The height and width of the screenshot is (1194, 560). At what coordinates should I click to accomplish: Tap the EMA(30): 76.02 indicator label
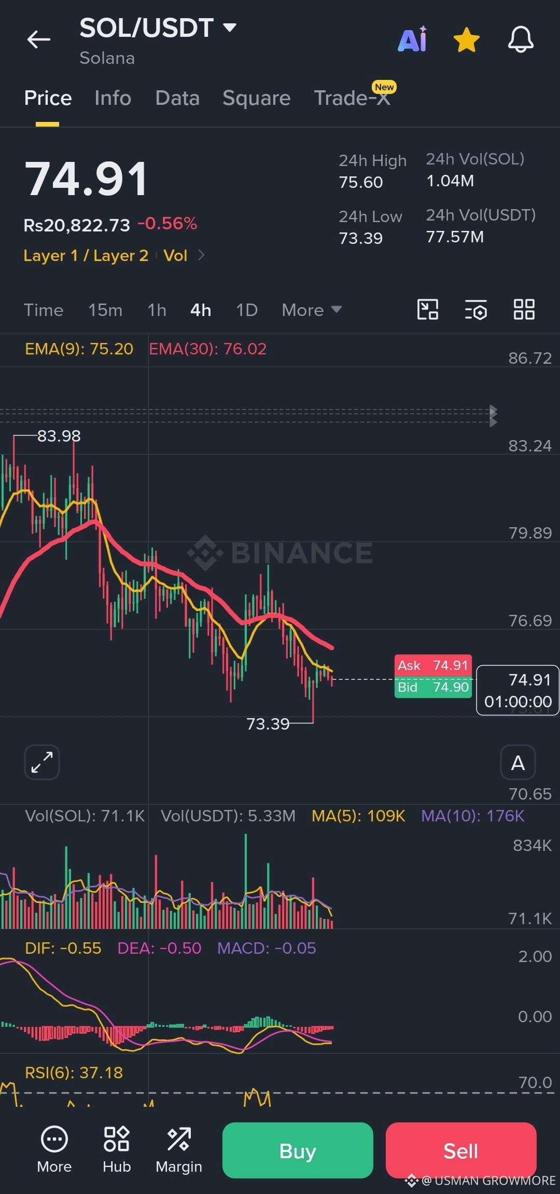click(208, 349)
